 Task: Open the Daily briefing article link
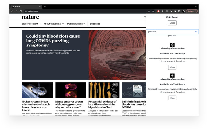(134, 104)
